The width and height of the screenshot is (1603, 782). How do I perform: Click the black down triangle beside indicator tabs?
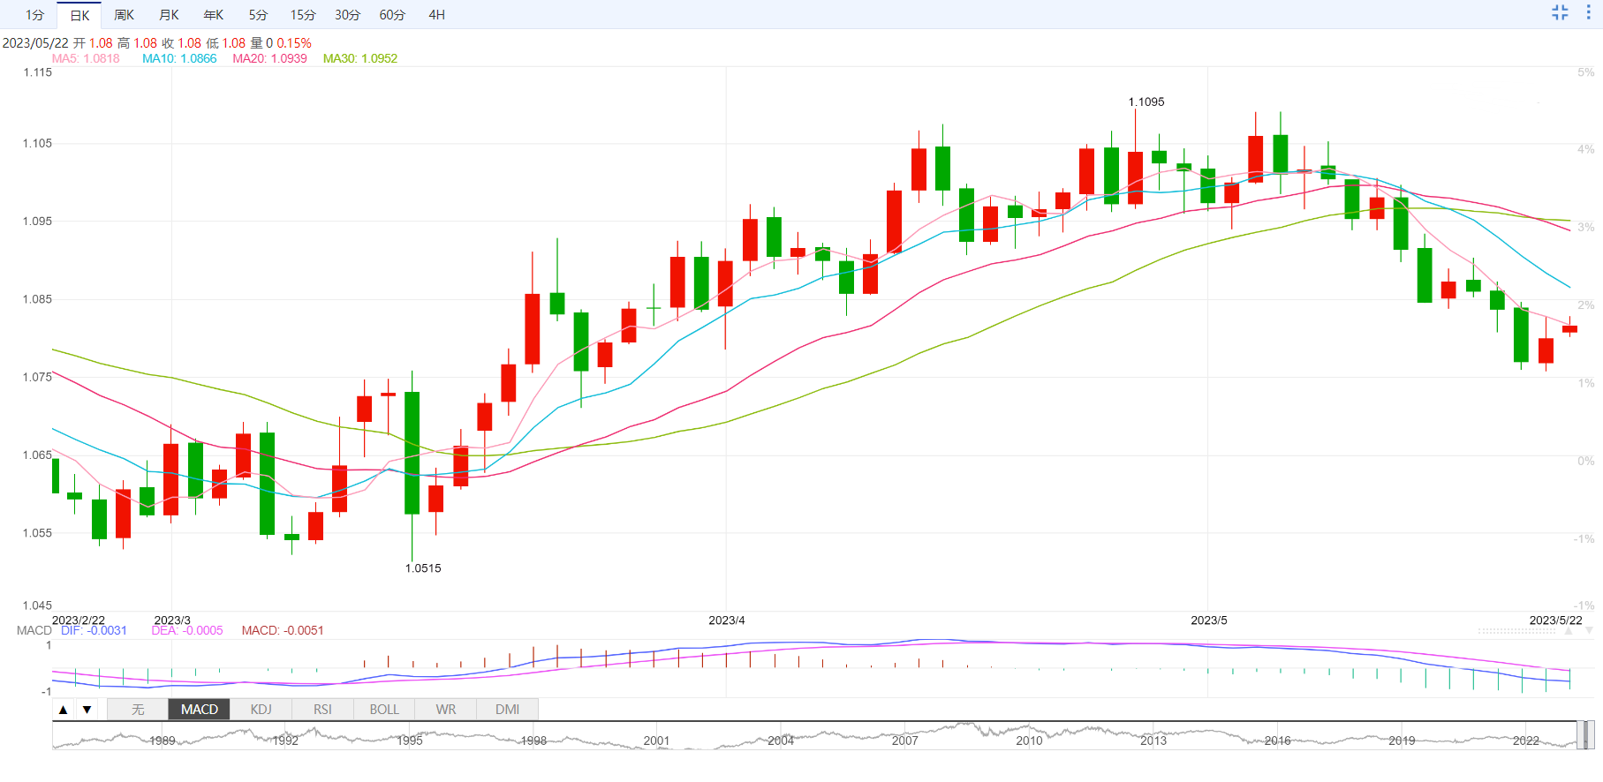[x=87, y=710]
